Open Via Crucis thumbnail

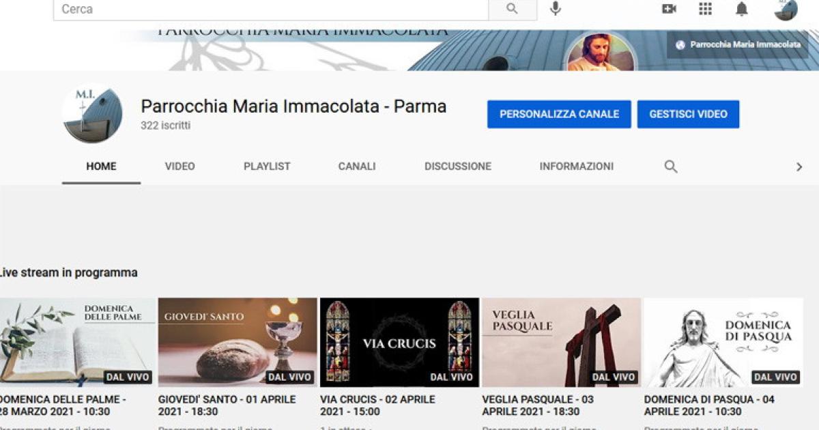pos(399,343)
